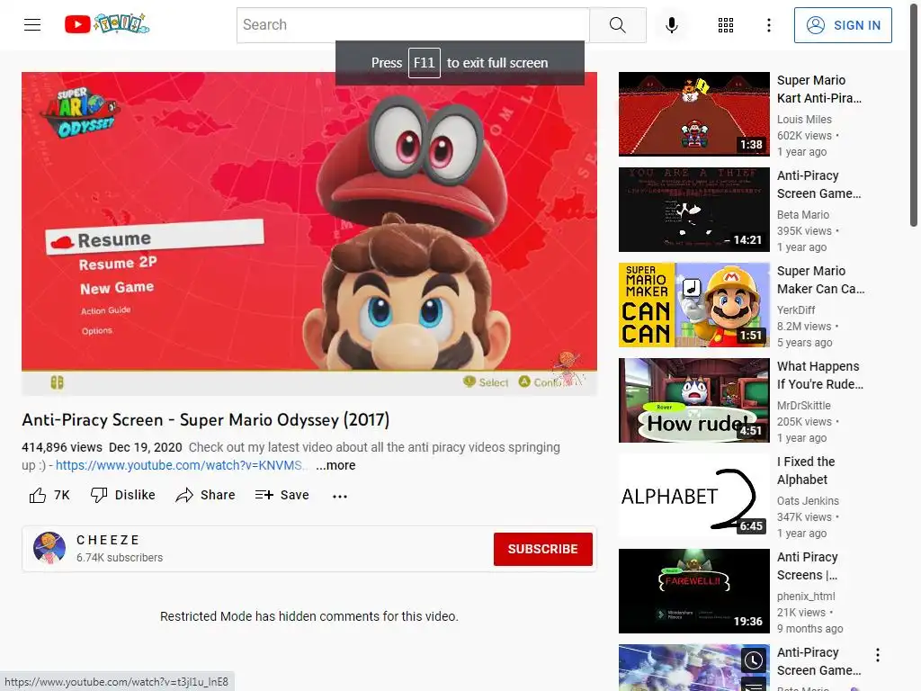Subscribe to CHEEZE channel

click(x=542, y=549)
